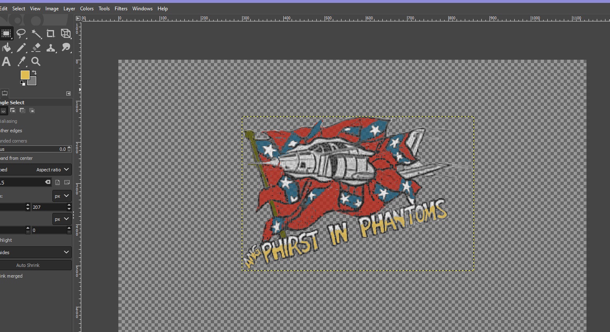Select the Free Select lasso tool
610x332 pixels.
coord(21,33)
